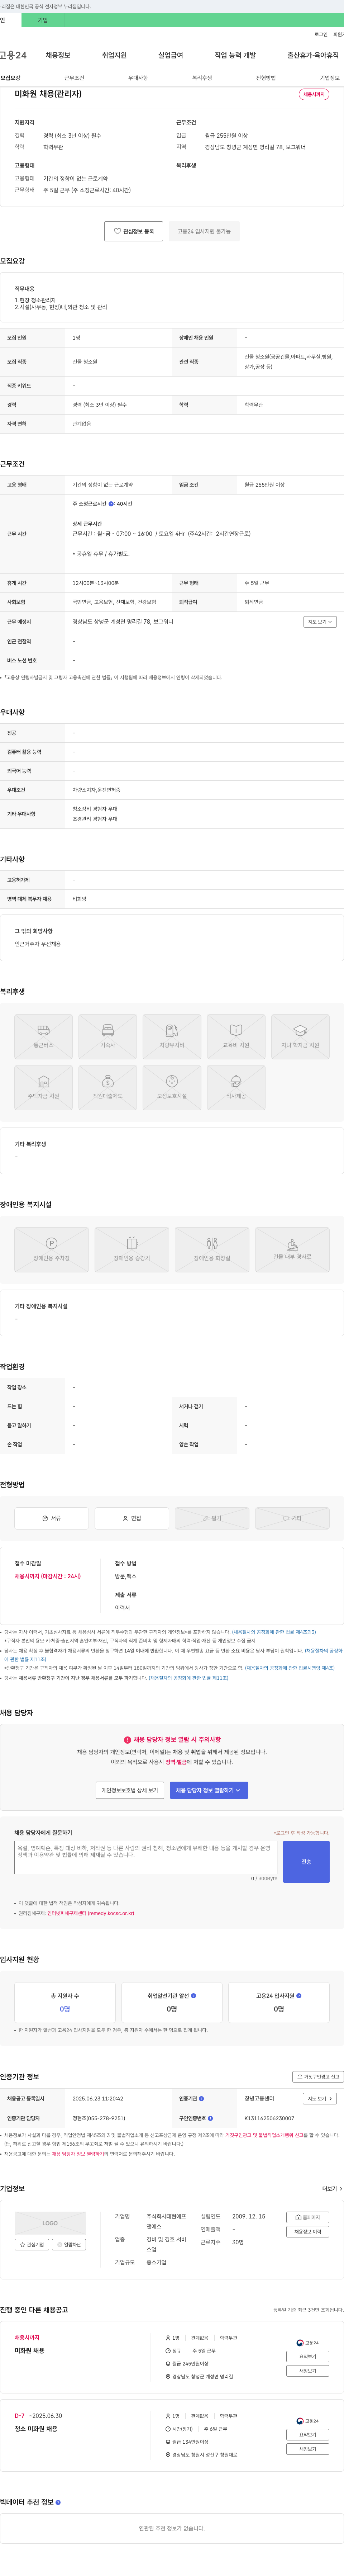This screenshot has height=2576, width=344.
Task: Click the 서류 screening method tile
Action: pyautogui.click(x=51, y=1518)
